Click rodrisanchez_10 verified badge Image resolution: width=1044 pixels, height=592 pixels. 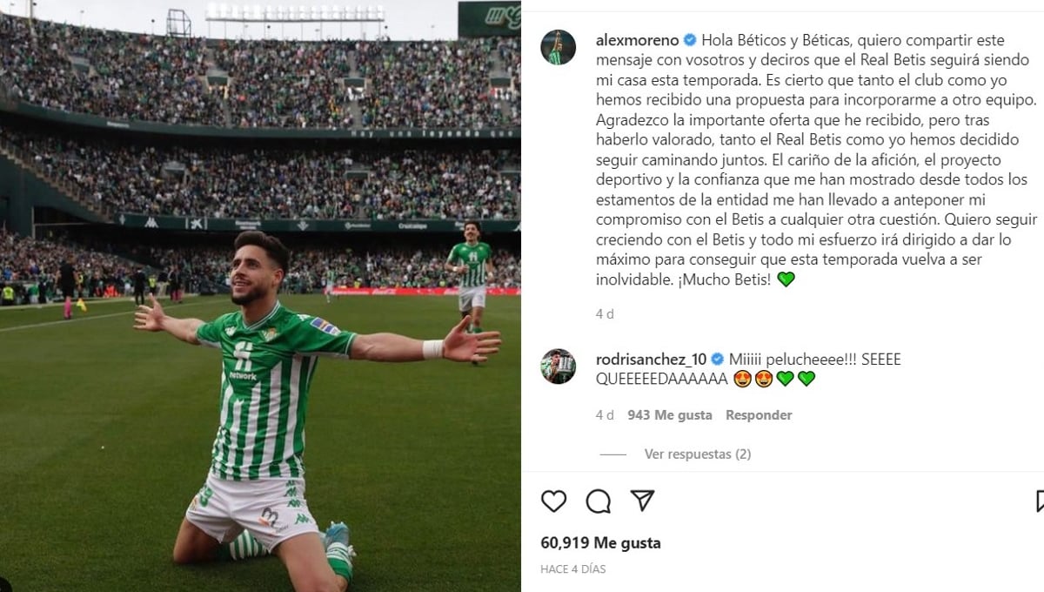click(x=717, y=359)
